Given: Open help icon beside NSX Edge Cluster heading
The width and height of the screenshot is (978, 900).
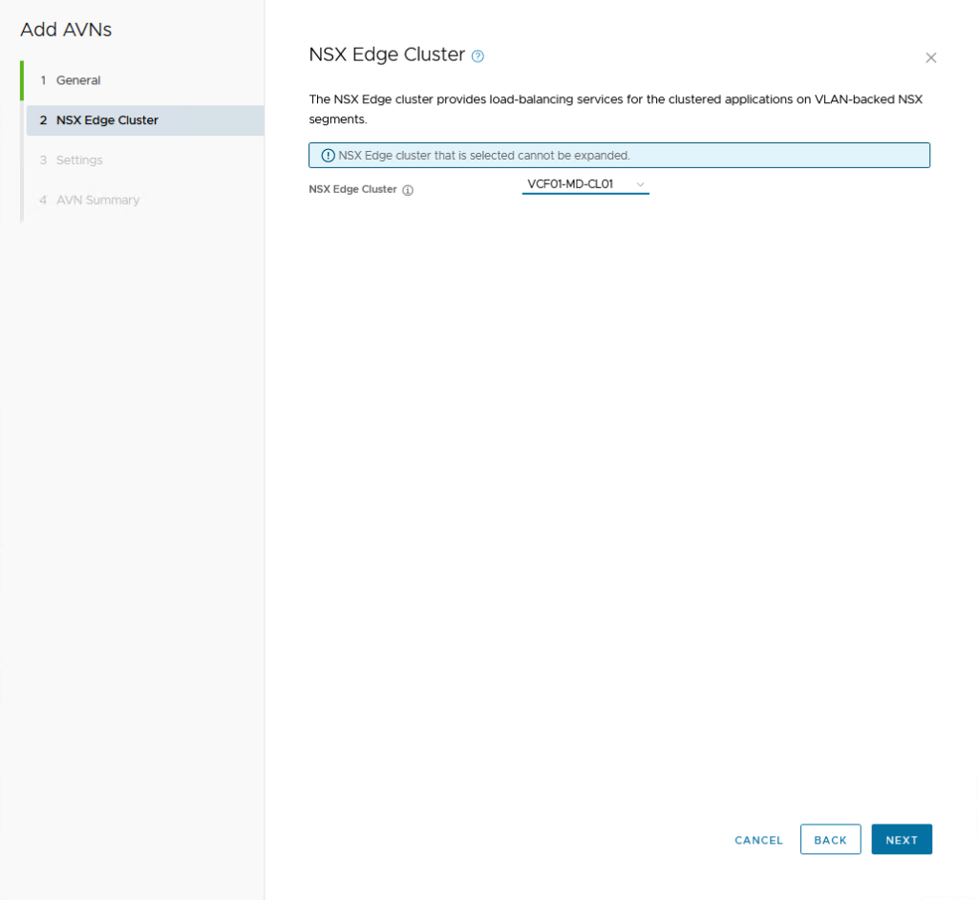Looking at the screenshot, I should [478, 56].
